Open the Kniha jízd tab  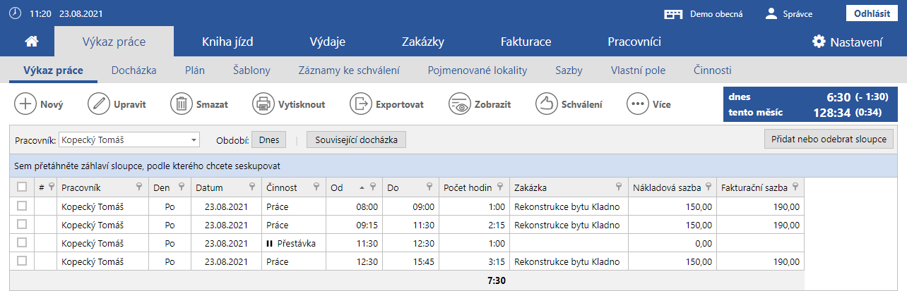point(227,42)
